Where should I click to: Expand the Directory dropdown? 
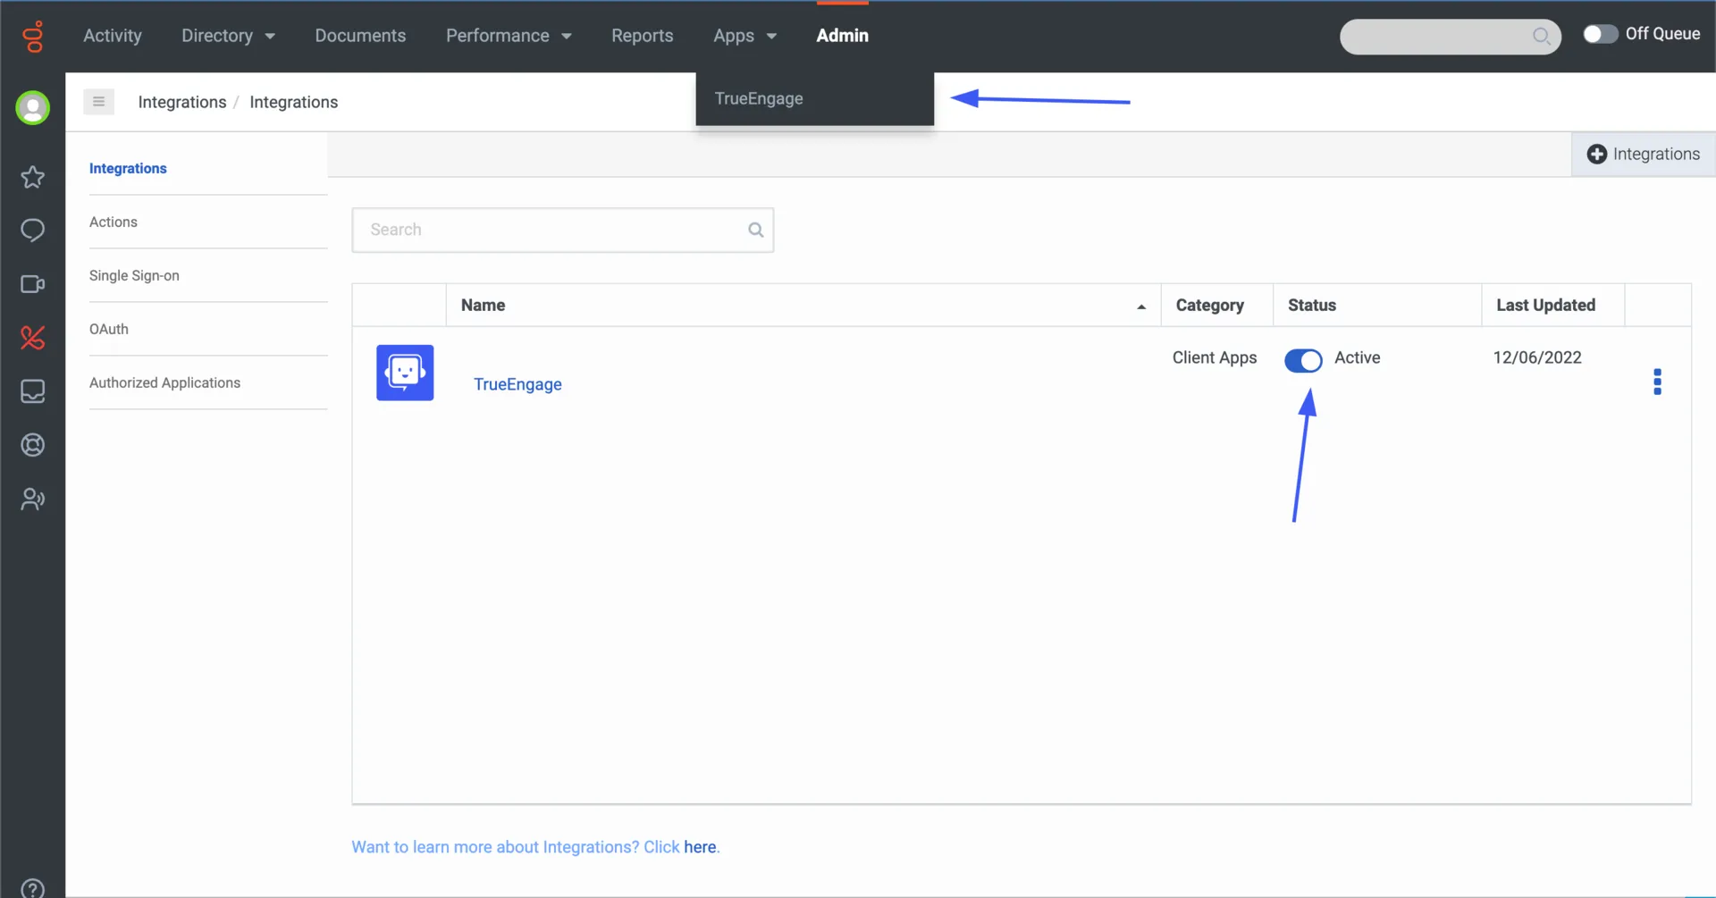click(x=228, y=36)
